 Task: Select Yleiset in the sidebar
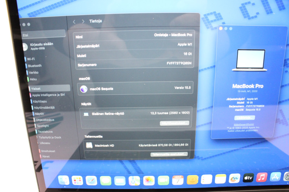[49, 88]
